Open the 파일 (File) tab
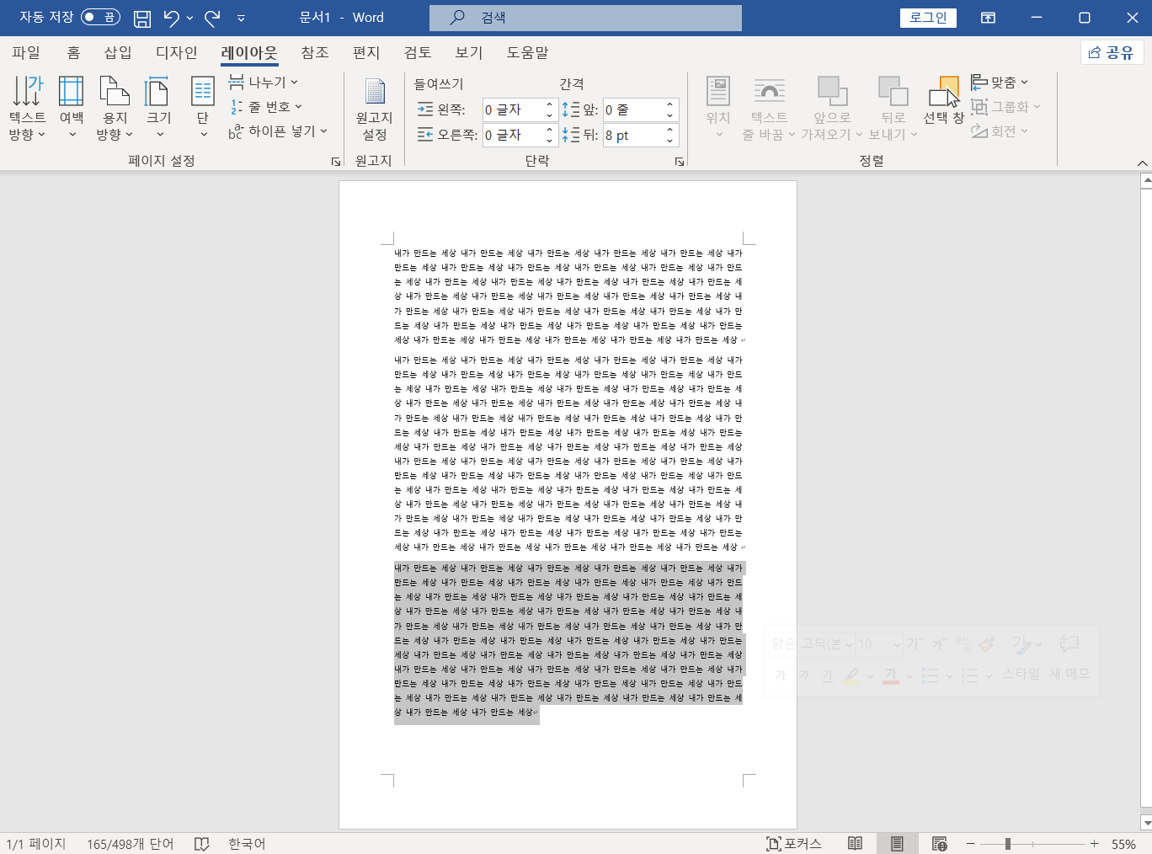The image size is (1152, 854). (26, 52)
